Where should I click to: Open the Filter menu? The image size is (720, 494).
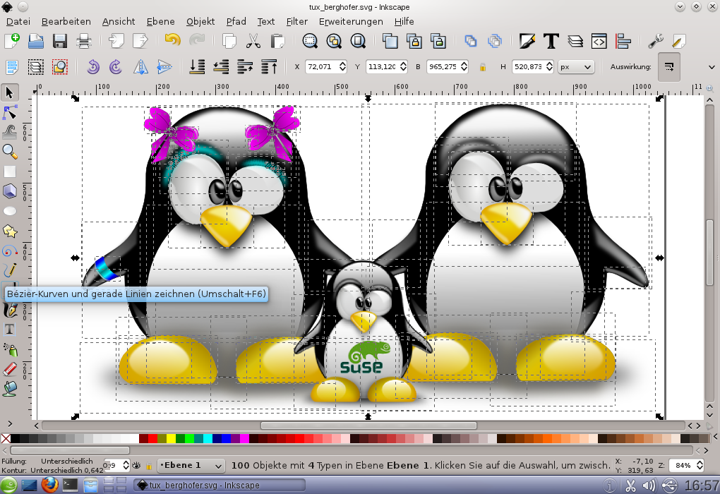296,22
